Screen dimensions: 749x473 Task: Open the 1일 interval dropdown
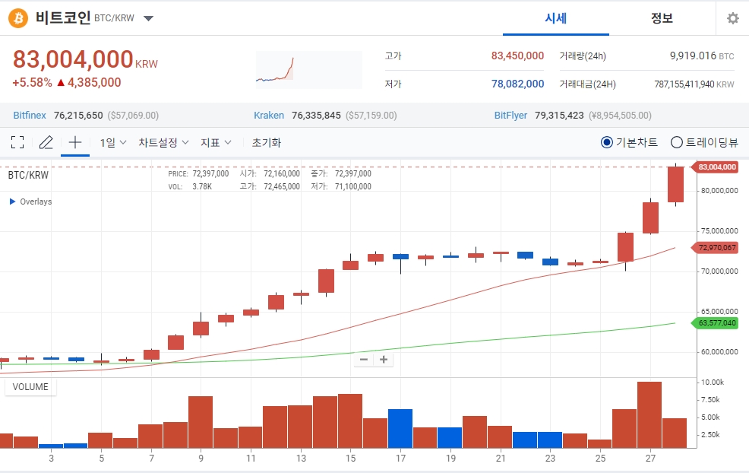pyautogui.click(x=112, y=142)
